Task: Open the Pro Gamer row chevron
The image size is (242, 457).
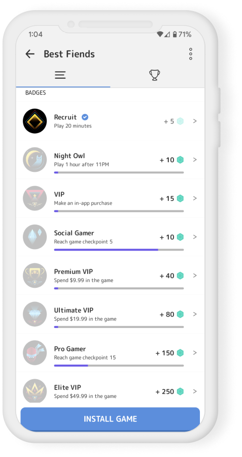Action: tap(195, 353)
